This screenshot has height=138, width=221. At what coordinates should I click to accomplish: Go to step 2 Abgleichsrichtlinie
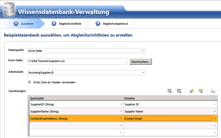67,24
